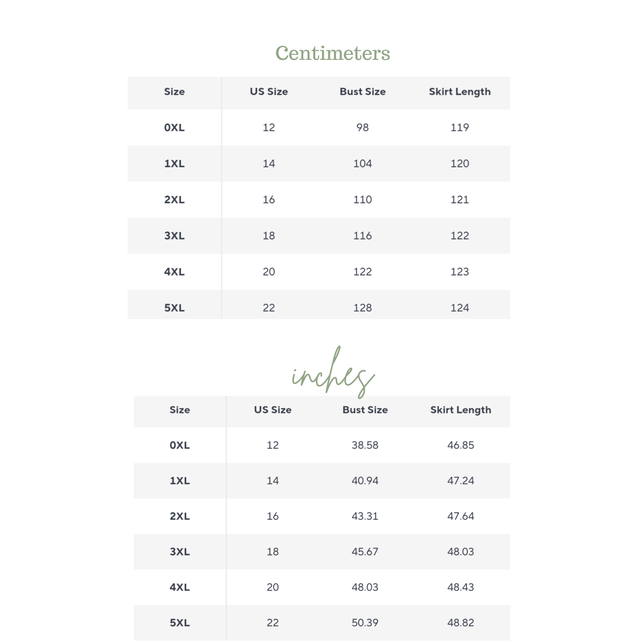Click the 119 skirt length value
Screen dimensions: 644x644
[460, 127]
